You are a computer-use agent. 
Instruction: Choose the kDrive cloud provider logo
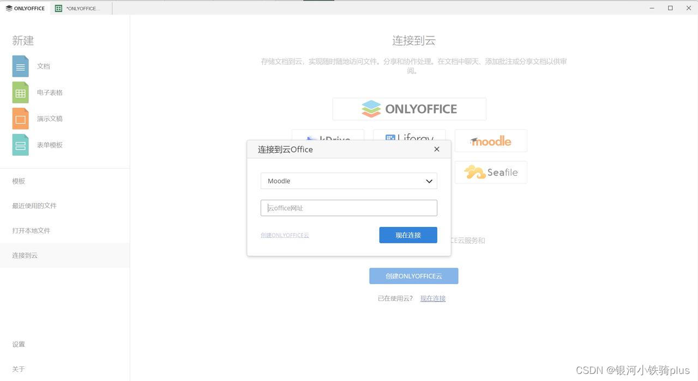point(328,135)
